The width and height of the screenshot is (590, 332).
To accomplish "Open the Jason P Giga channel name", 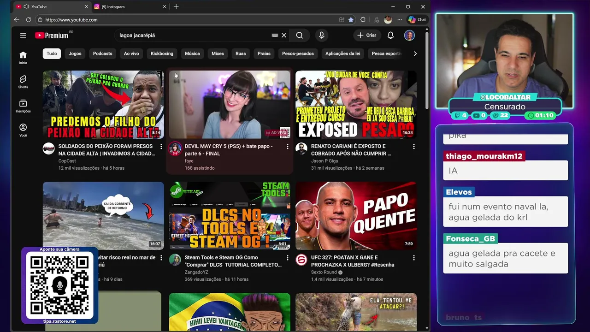I will pyautogui.click(x=324, y=161).
